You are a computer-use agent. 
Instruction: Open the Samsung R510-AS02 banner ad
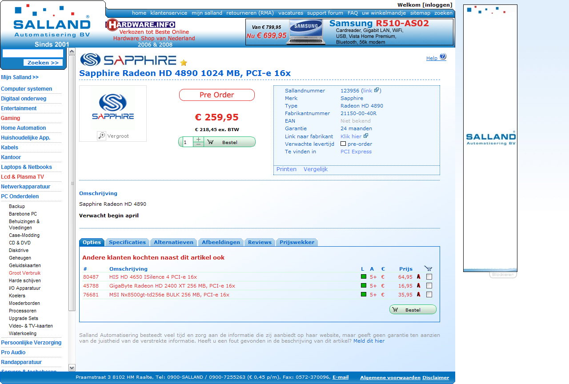[x=349, y=32]
